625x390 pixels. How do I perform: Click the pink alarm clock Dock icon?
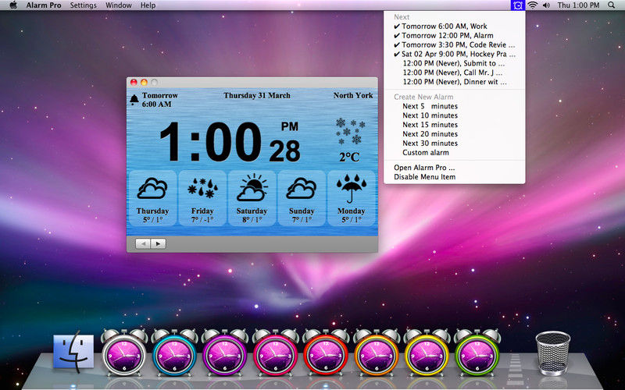(x=275, y=353)
